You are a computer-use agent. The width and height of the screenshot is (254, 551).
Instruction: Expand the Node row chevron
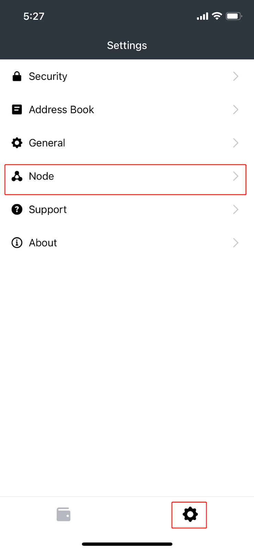[235, 176]
